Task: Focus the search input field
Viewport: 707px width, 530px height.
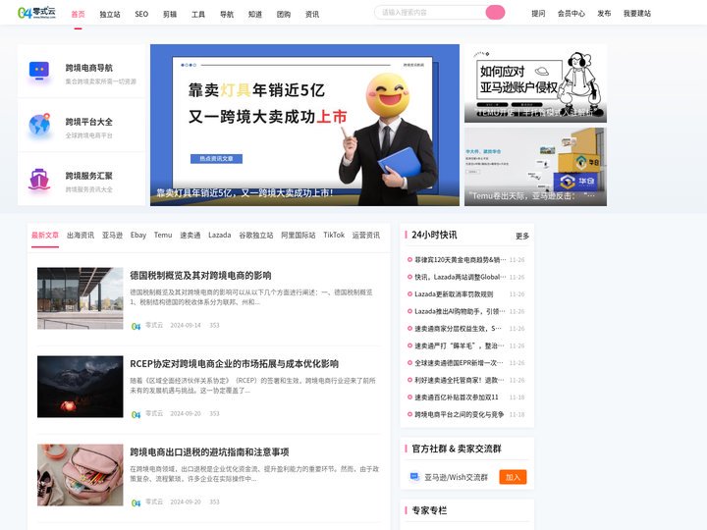Action: [x=430, y=13]
